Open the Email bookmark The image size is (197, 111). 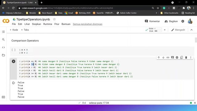pyautogui.click(x=69, y=13)
